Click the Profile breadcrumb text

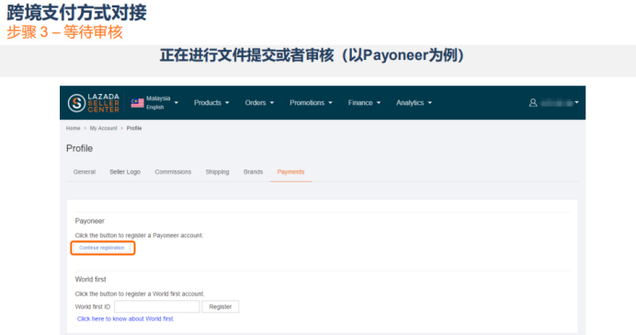(134, 128)
